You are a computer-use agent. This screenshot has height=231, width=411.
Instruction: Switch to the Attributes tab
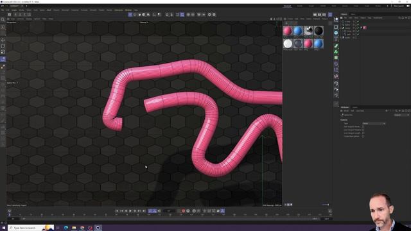click(345, 107)
